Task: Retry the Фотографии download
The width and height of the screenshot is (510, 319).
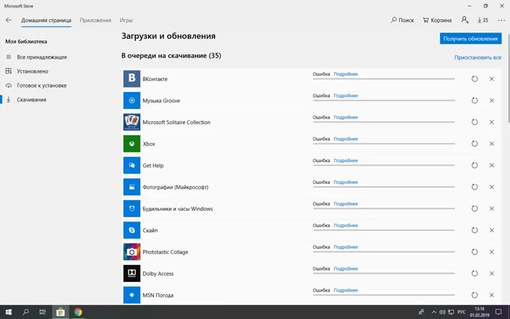Action: pyautogui.click(x=474, y=187)
